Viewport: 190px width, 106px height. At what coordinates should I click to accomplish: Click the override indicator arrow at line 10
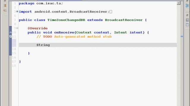11,32
